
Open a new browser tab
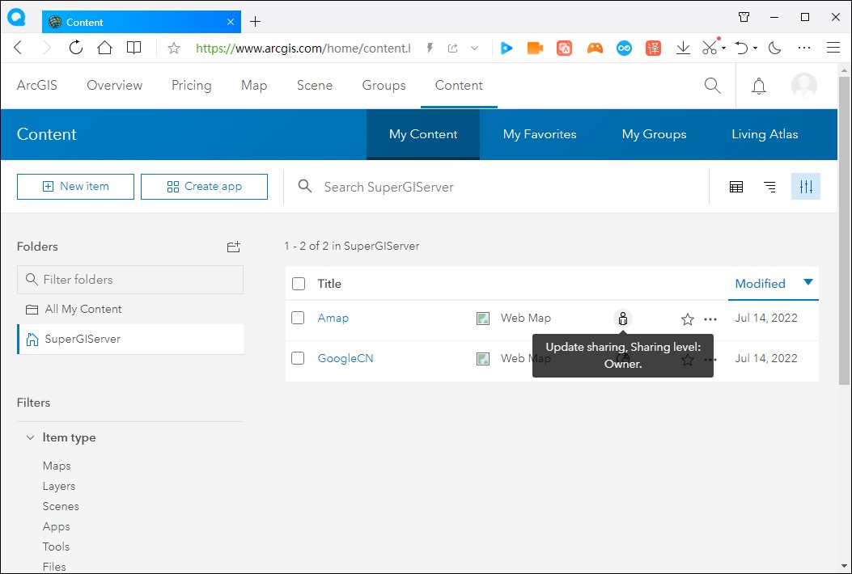point(256,22)
